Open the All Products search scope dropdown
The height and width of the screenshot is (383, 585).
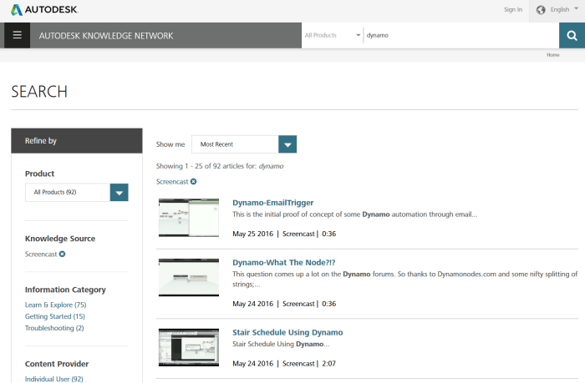333,36
